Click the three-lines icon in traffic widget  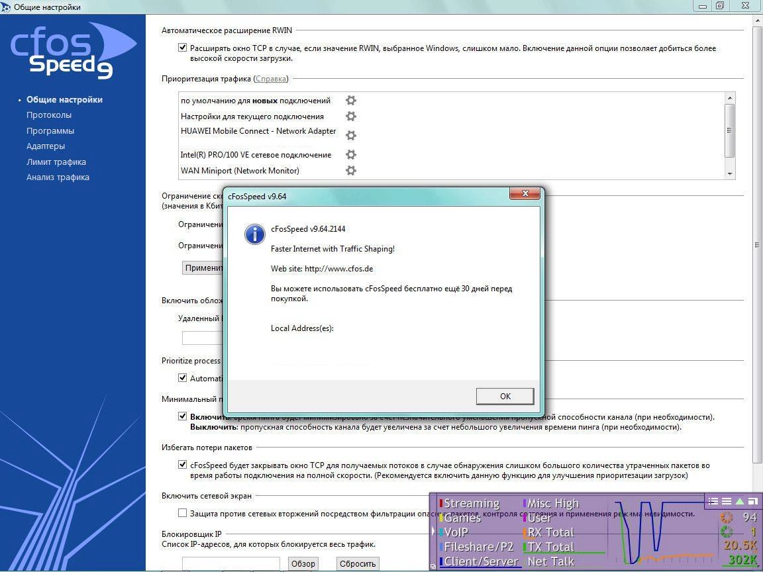[x=727, y=501]
